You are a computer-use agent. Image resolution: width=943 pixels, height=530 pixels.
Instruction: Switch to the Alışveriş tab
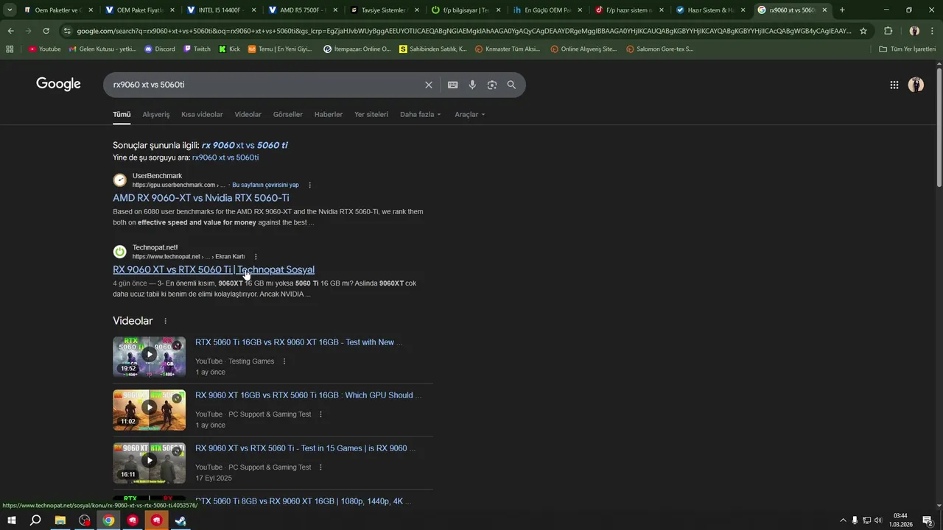155,114
